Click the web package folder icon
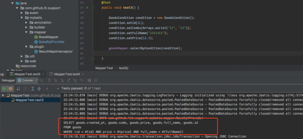This screenshot has height=139, width=303. click(27, 61)
